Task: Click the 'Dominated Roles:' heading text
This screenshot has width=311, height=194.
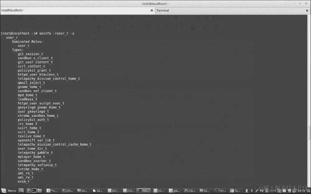Action: coord(27,42)
